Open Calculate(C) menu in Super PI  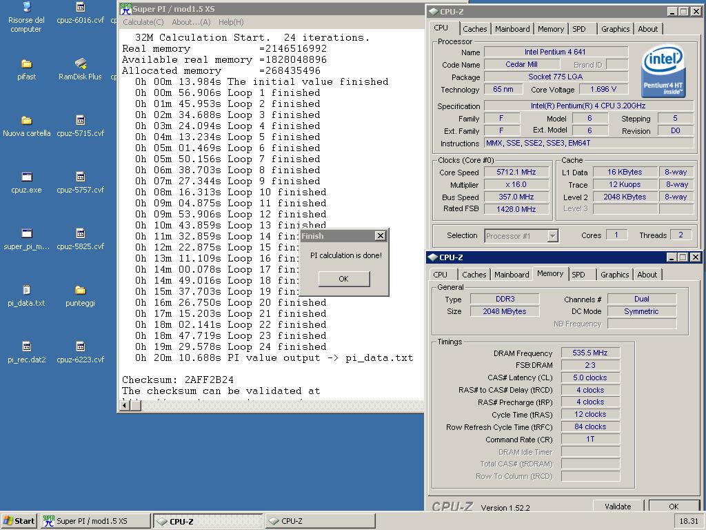point(143,22)
